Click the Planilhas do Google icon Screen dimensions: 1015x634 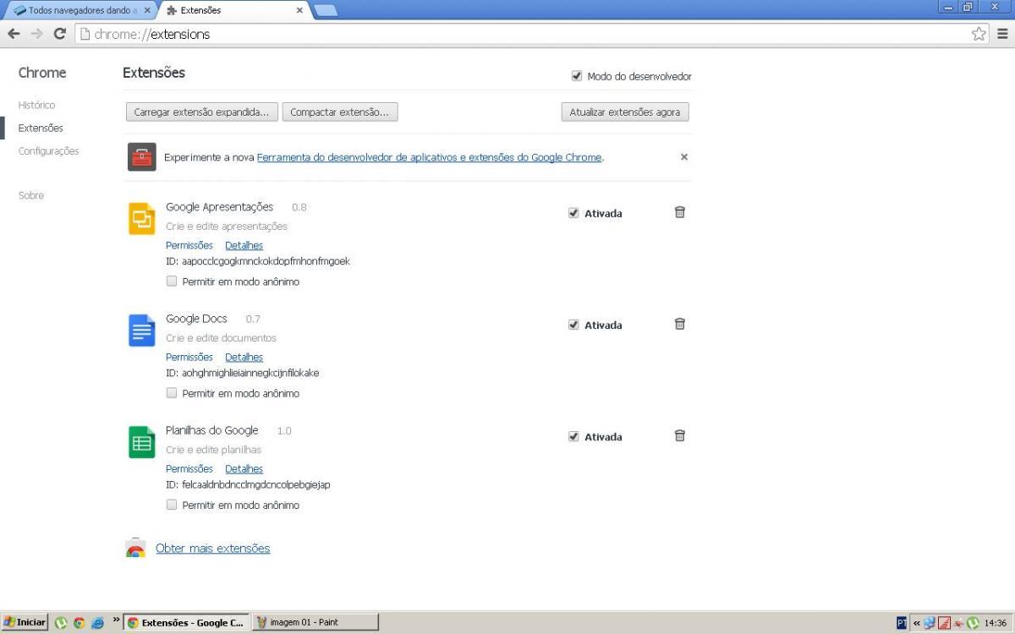tap(141, 442)
